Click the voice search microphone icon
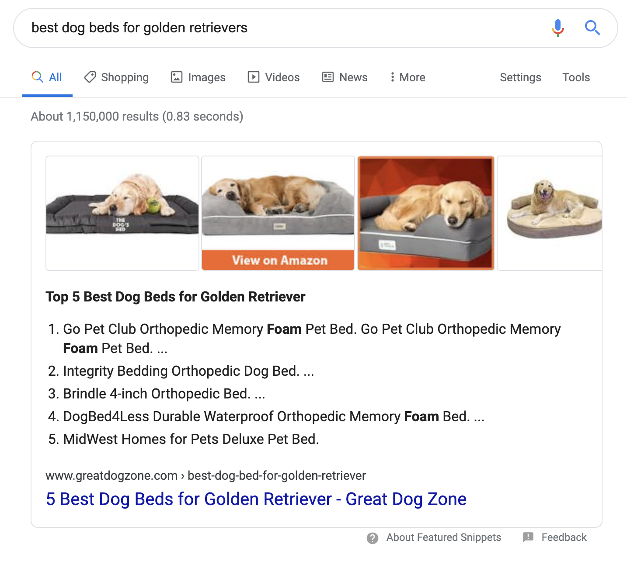This screenshot has height=561, width=627. coord(557,28)
